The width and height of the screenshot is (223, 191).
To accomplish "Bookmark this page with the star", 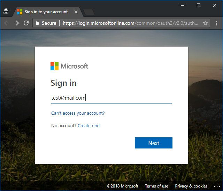I will click(205, 23).
